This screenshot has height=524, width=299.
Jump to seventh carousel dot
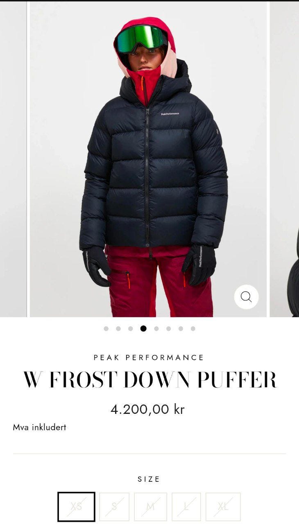tap(181, 328)
